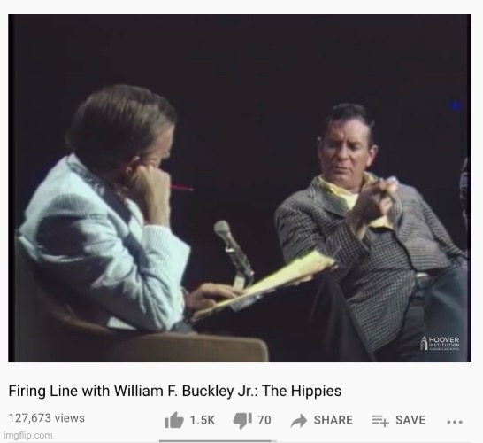Image resolution: width=483 pixels, height=443 pixels.
Task: Click the 127,673 views counter
Action: (47, 418)
